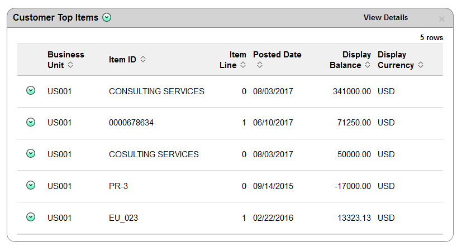This screenshot has width=462, height=247.
Task: Click the Customer Top Items title
Action: (x=56, y=18)
